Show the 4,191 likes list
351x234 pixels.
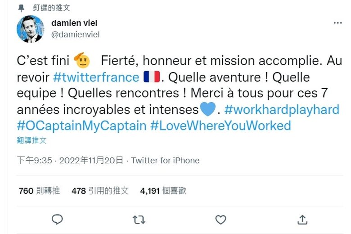tap(163, 191)
